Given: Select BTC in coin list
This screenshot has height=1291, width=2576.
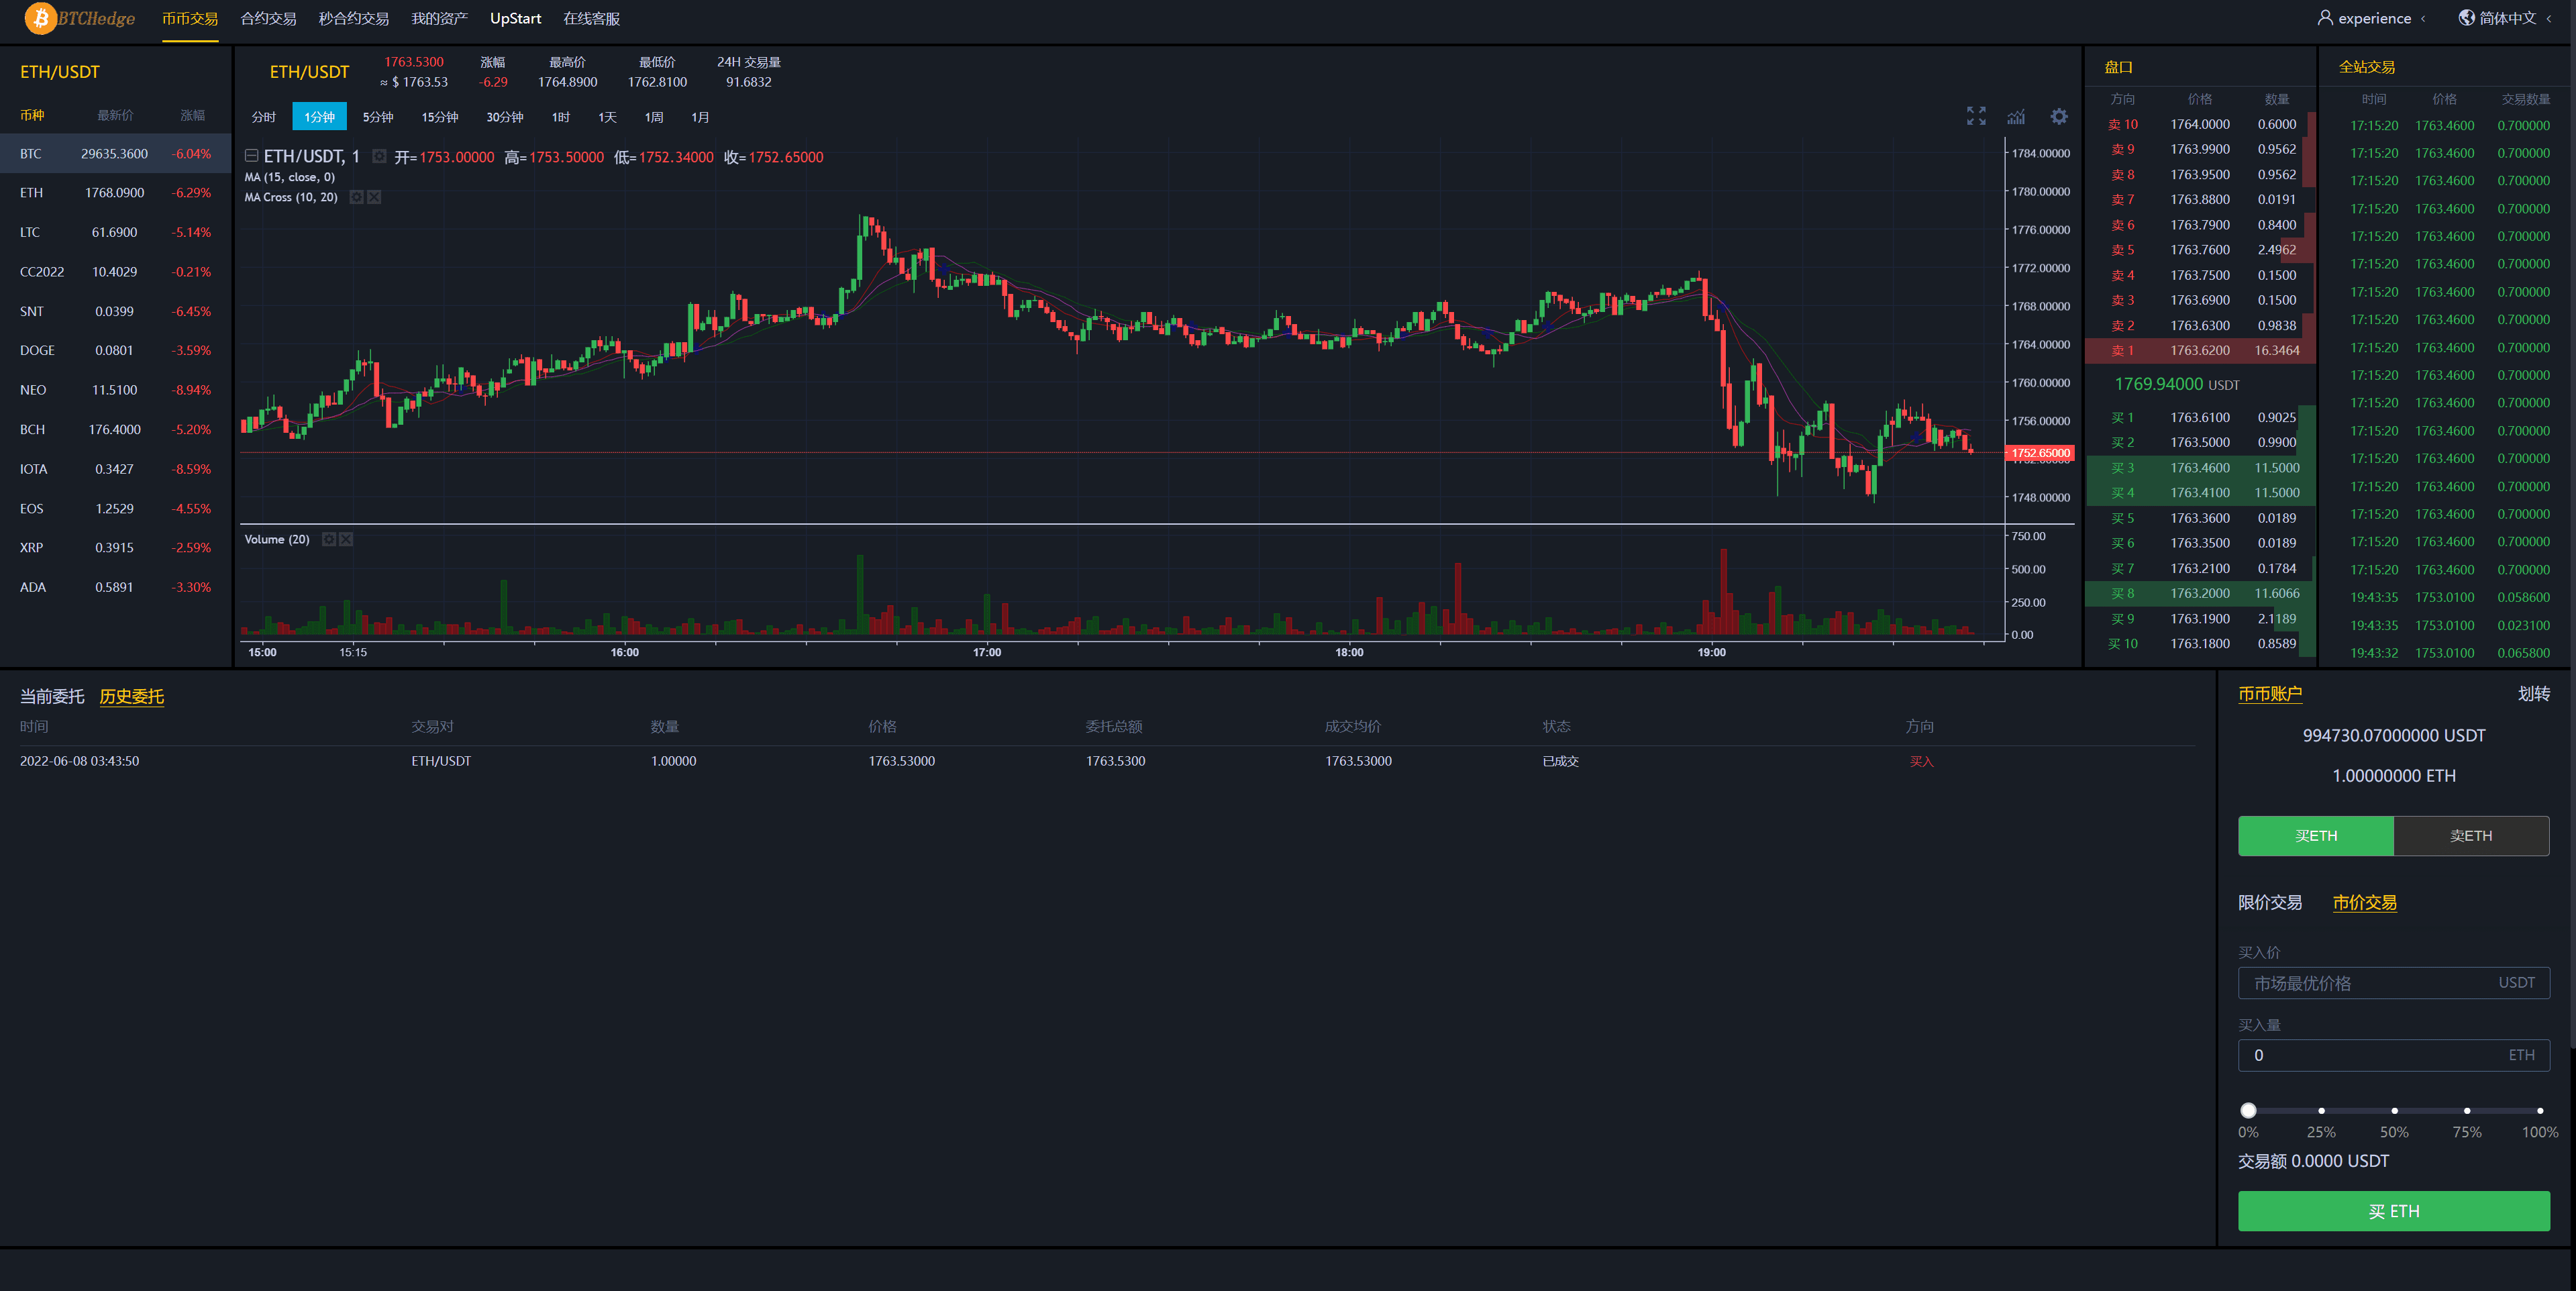Looking at the screenshot, I should coord(116,154).
